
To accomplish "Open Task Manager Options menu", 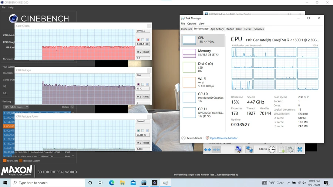I will point(192,24).
